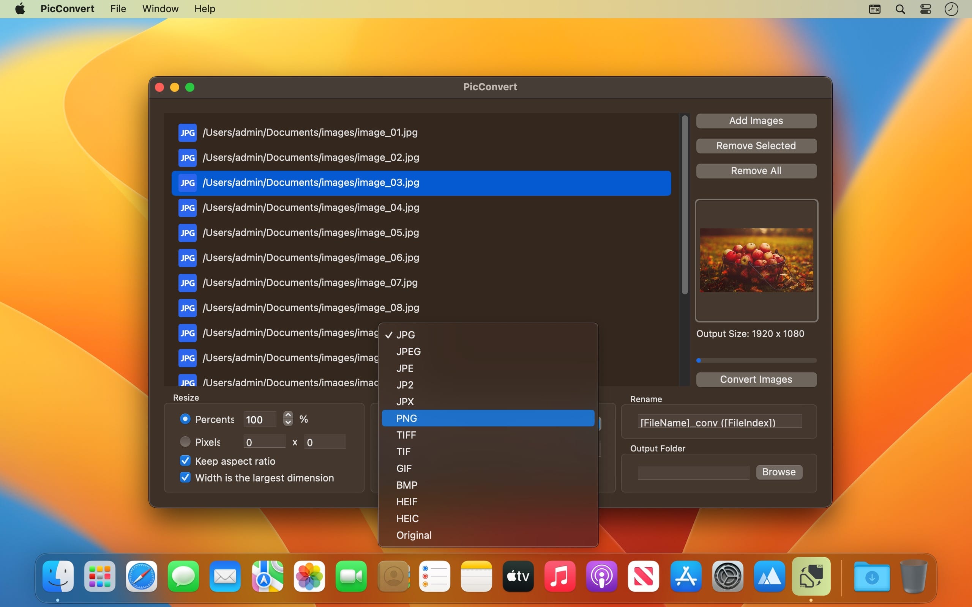Choose HEIF from the format menu
Viewport: 972px width, 607px height.
tap(488, 502)
